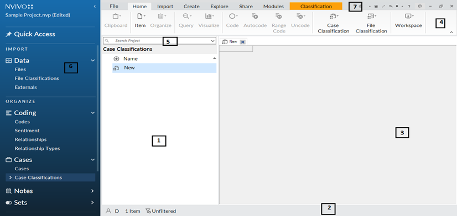The height and width of the screenshot is (216, 457).
Task: Click the Undo arrow icon
Action: point(391,6)
